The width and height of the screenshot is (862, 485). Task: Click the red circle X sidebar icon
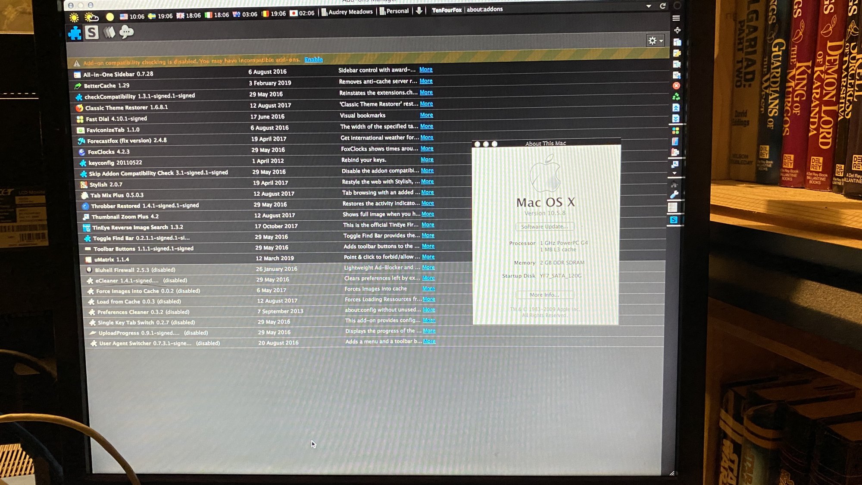click(x=676, y=86)
